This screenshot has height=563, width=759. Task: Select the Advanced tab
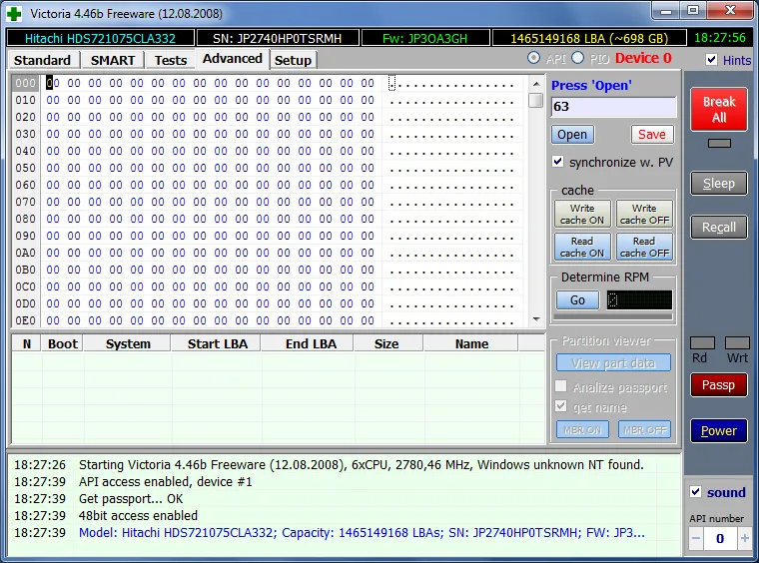(x=233, y=59)
